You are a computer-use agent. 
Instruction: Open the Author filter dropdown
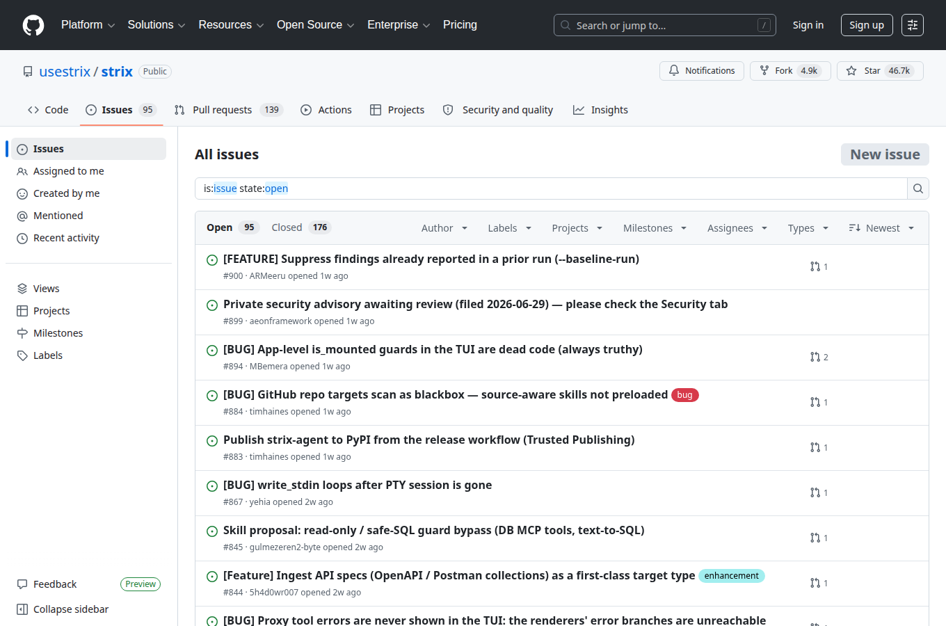pyautogui.click(x=444, y=228)
